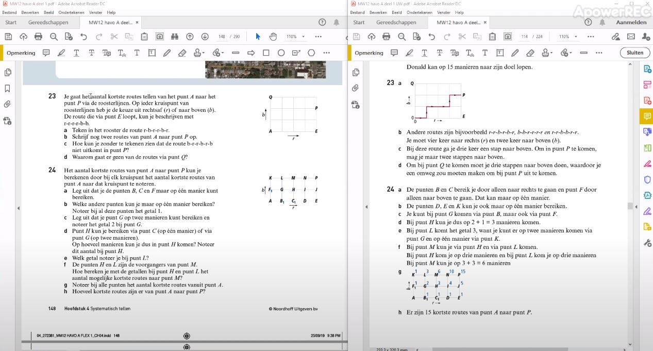Open the Bewerken menu in right window
This screenshot has width=653, height=351.
click(378, 12)
